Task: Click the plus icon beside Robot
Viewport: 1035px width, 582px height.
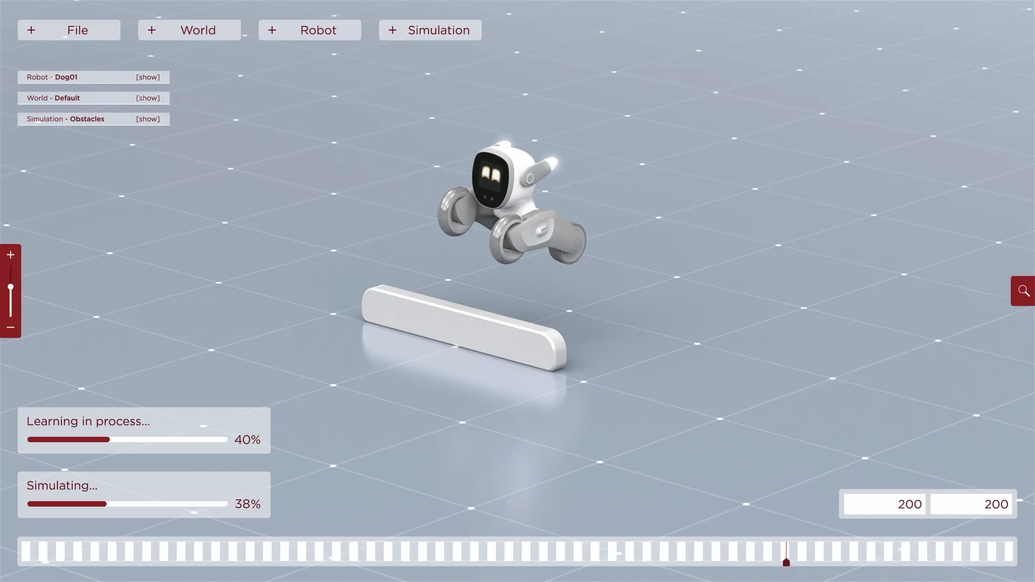Action: pyautogui.click(x=272, y=30)
